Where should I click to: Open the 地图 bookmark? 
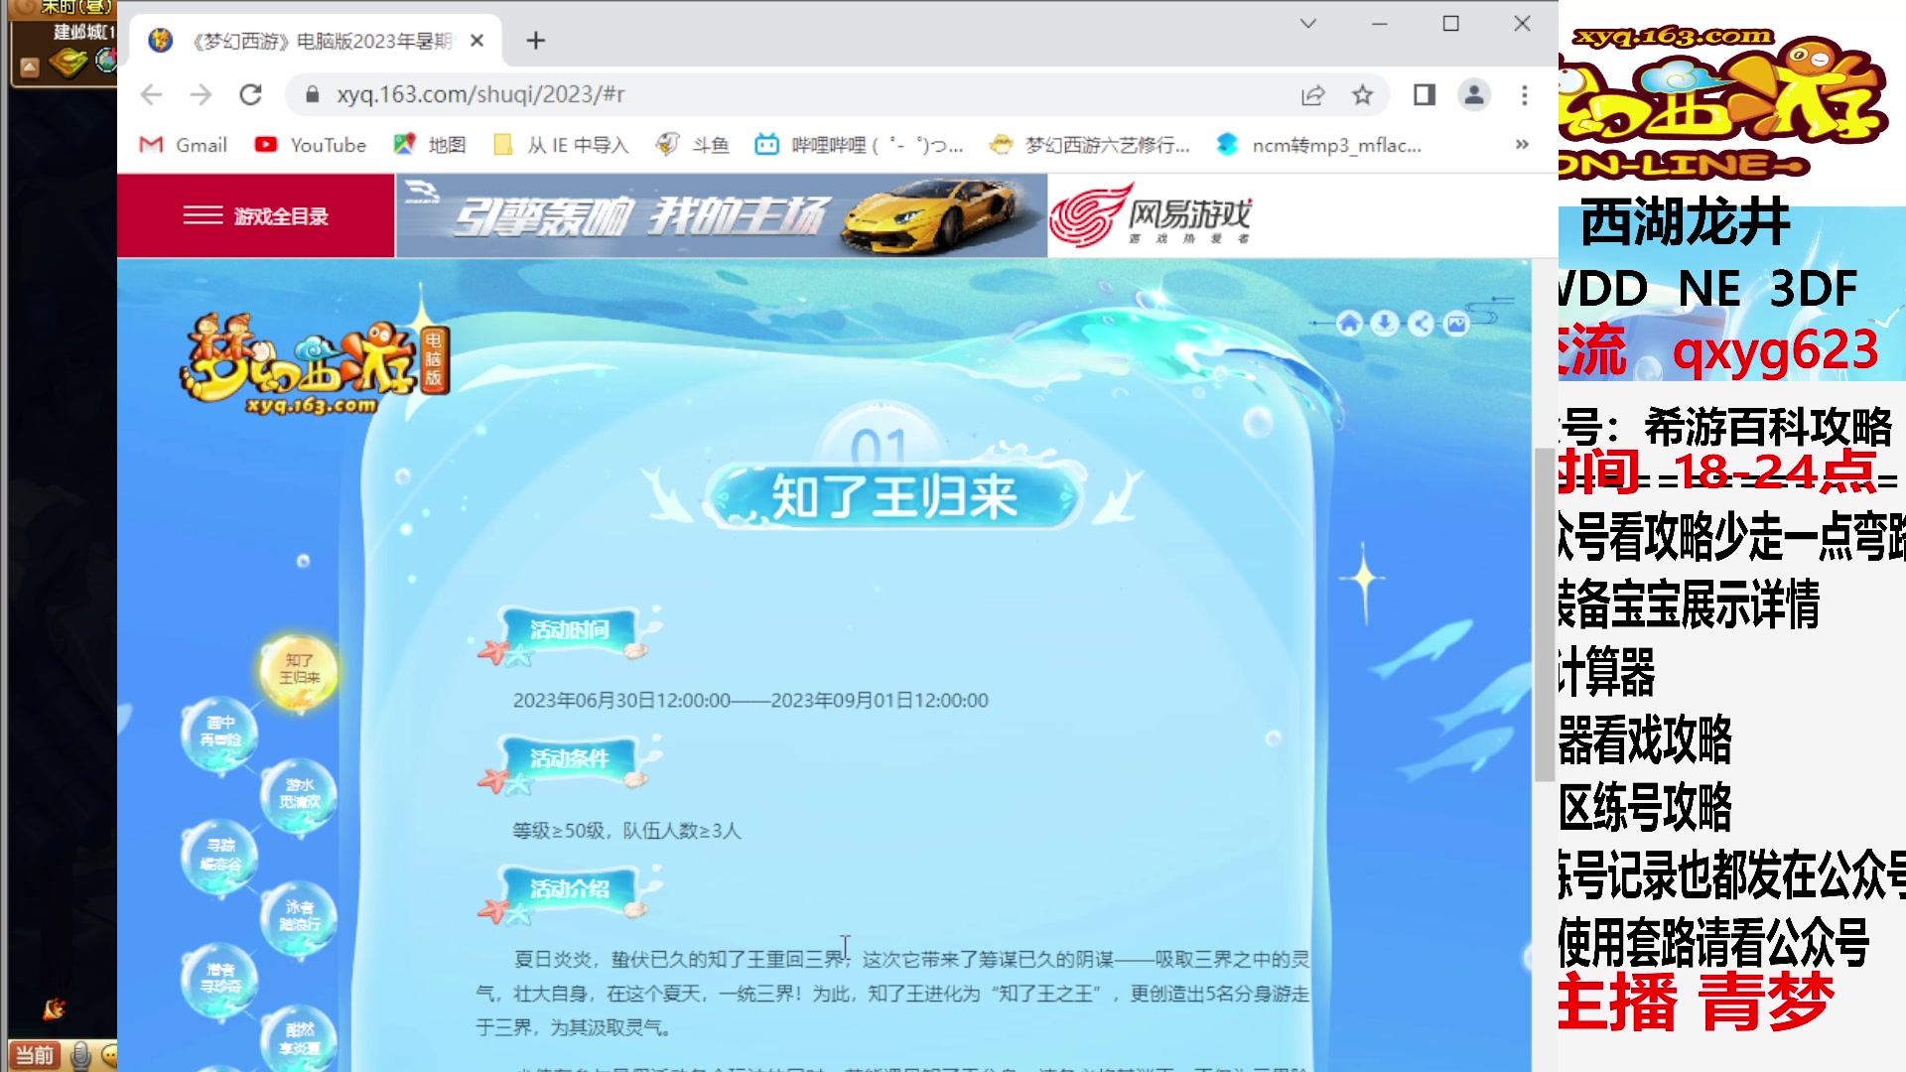tap(430, 145)
